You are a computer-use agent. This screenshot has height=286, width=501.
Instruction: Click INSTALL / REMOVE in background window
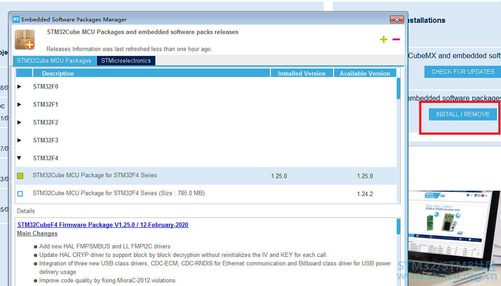(462, 114)
